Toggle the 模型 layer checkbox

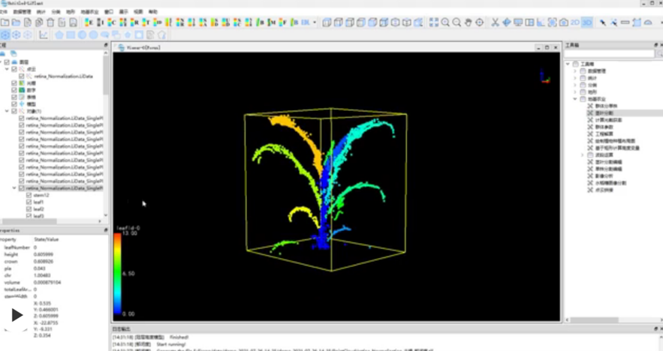click(14, 104)
